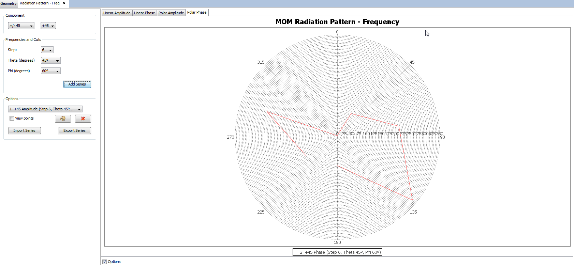Viewport: 574px width, 266px height.
Task: Click the Export Series button
Action: (x=75, y=131)
